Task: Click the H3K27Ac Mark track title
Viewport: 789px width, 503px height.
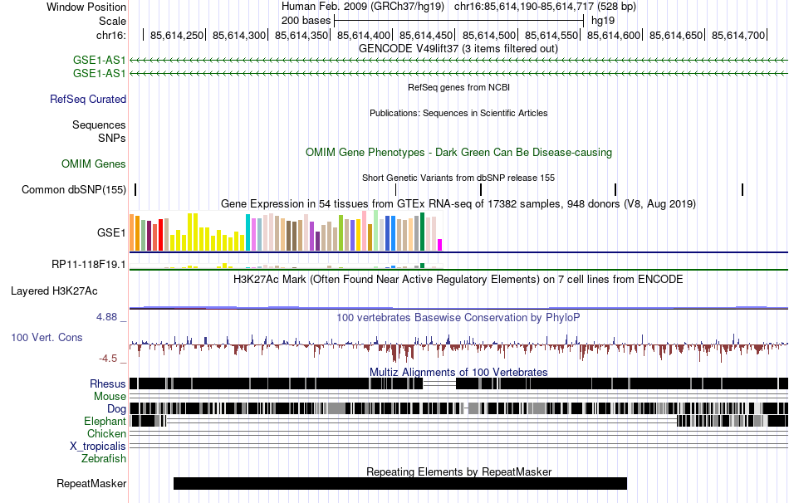Action: [458, 279]
